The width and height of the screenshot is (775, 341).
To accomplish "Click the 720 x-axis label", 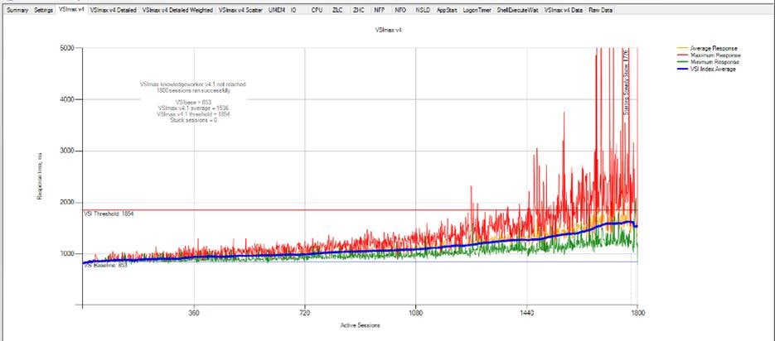I will coord(305,312).
